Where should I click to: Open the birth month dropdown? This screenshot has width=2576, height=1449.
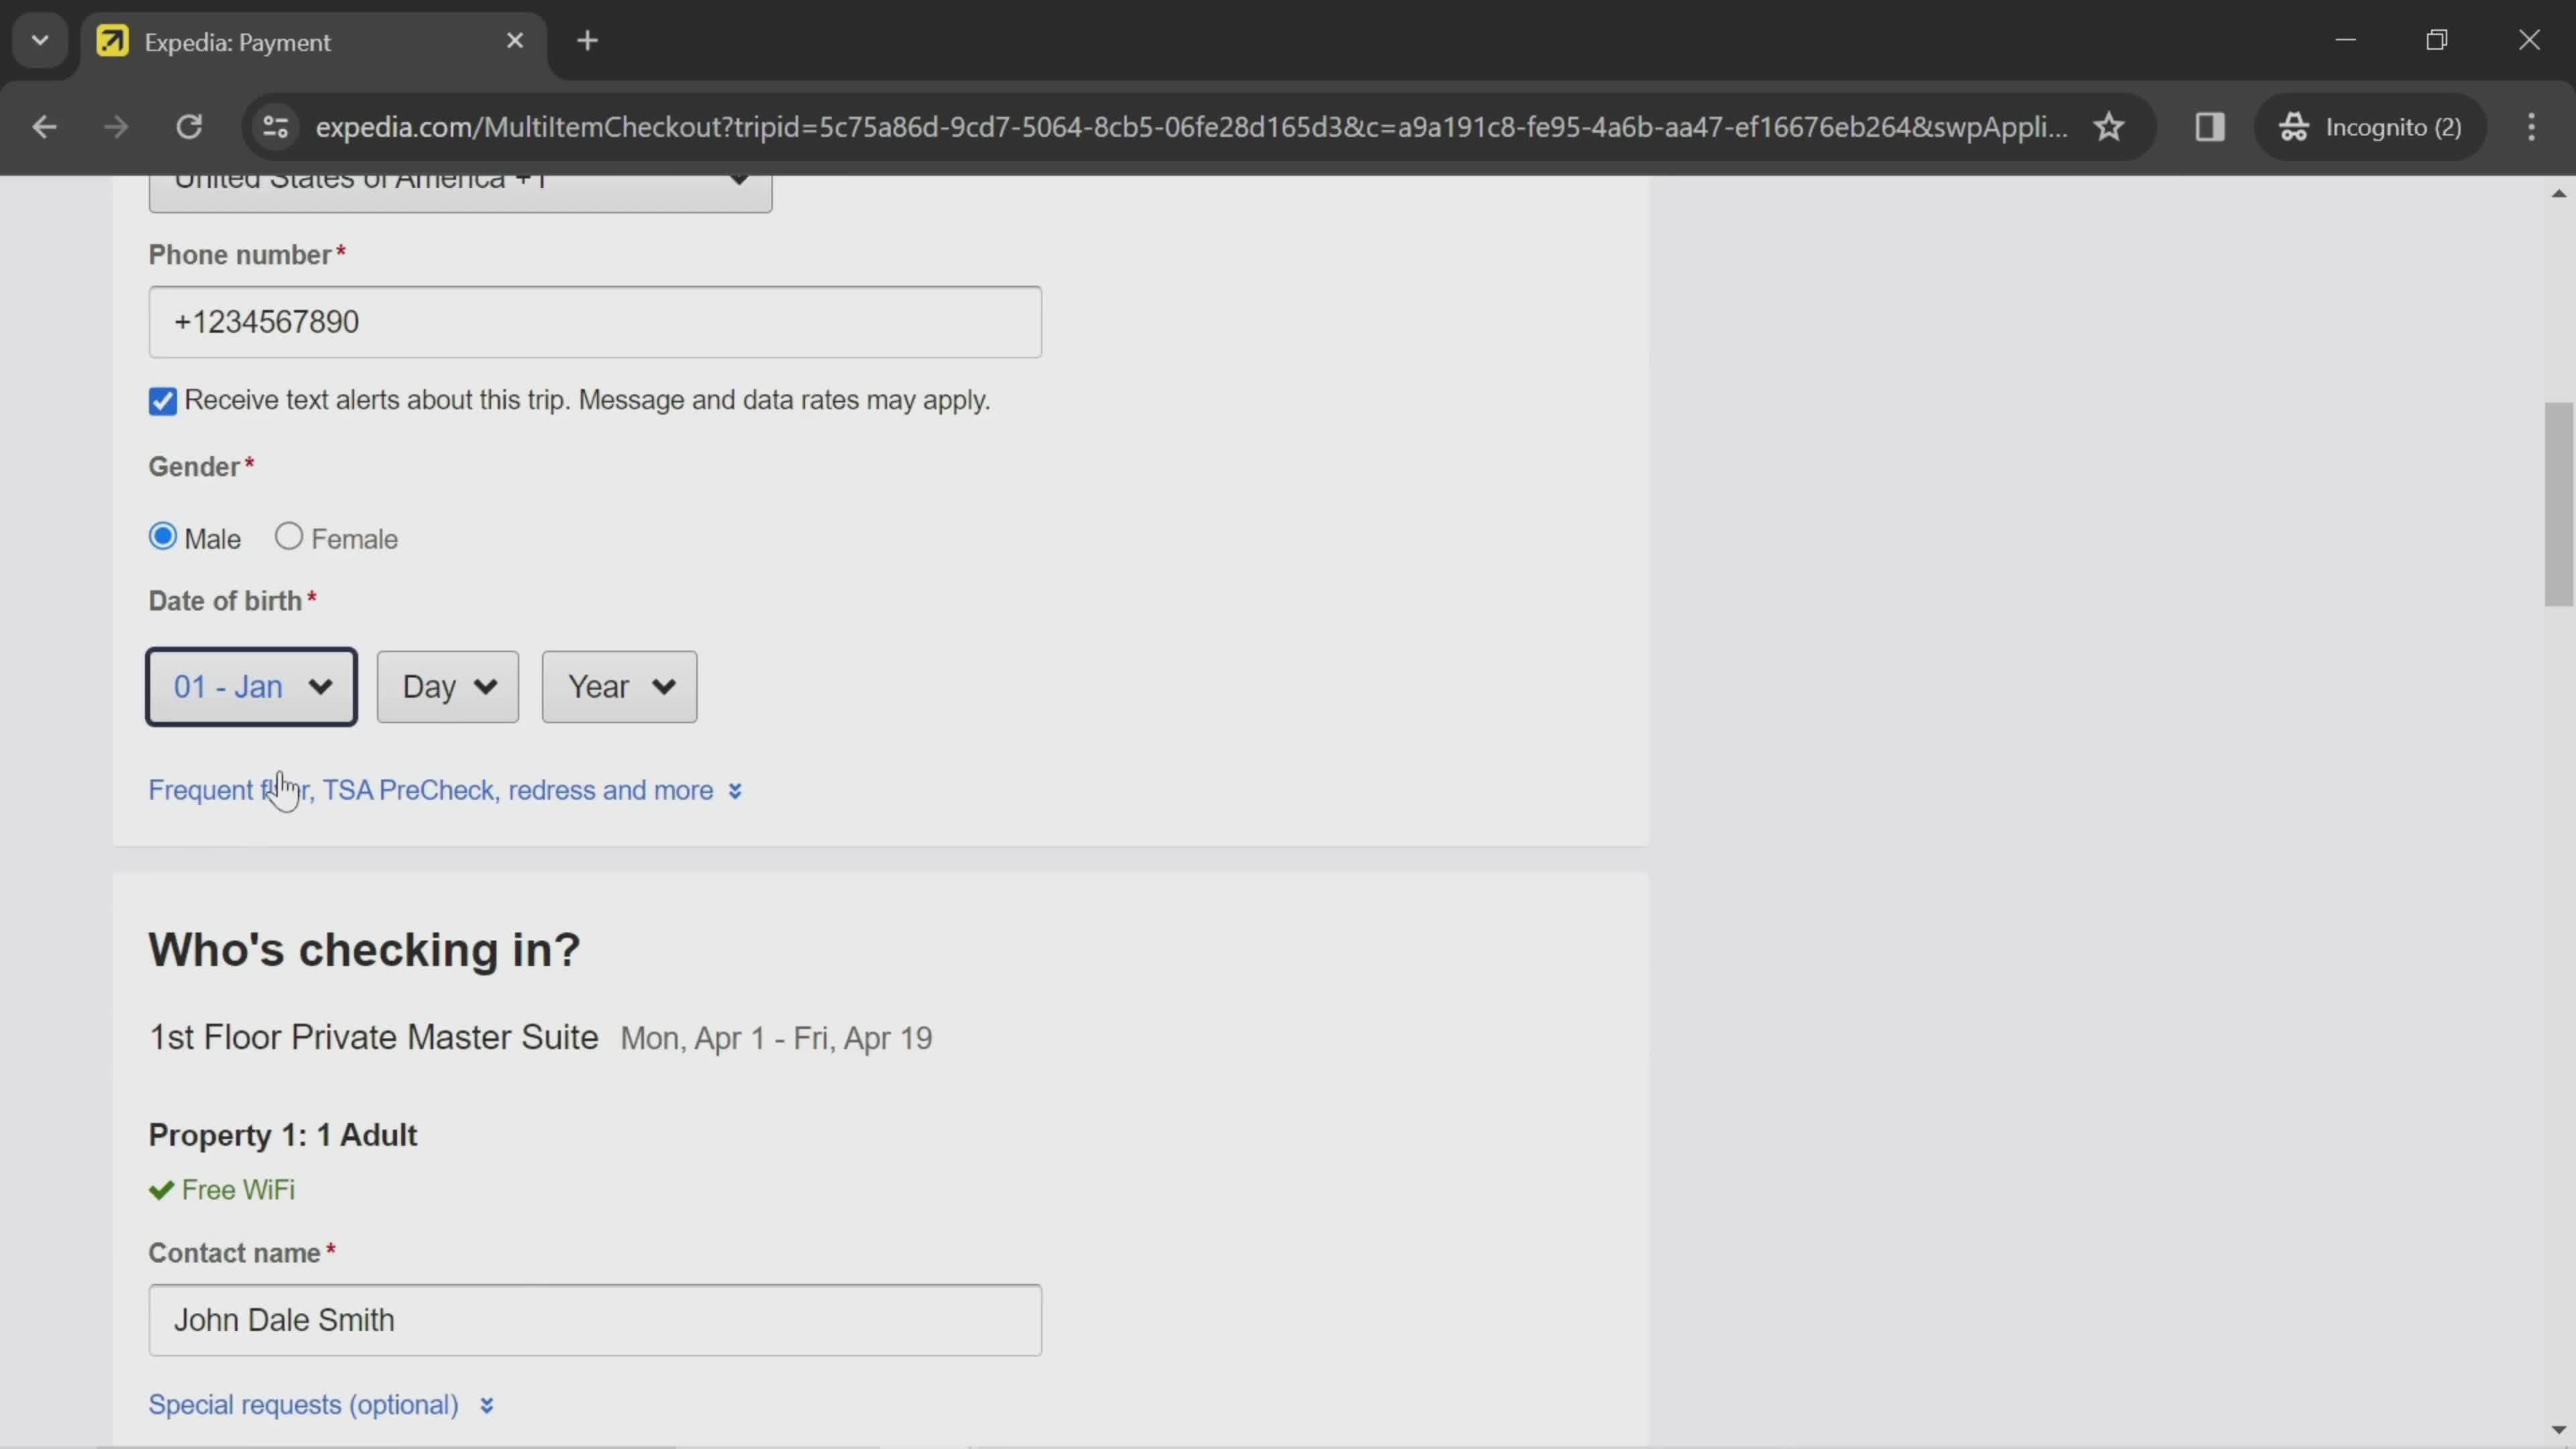pos(252,687)
